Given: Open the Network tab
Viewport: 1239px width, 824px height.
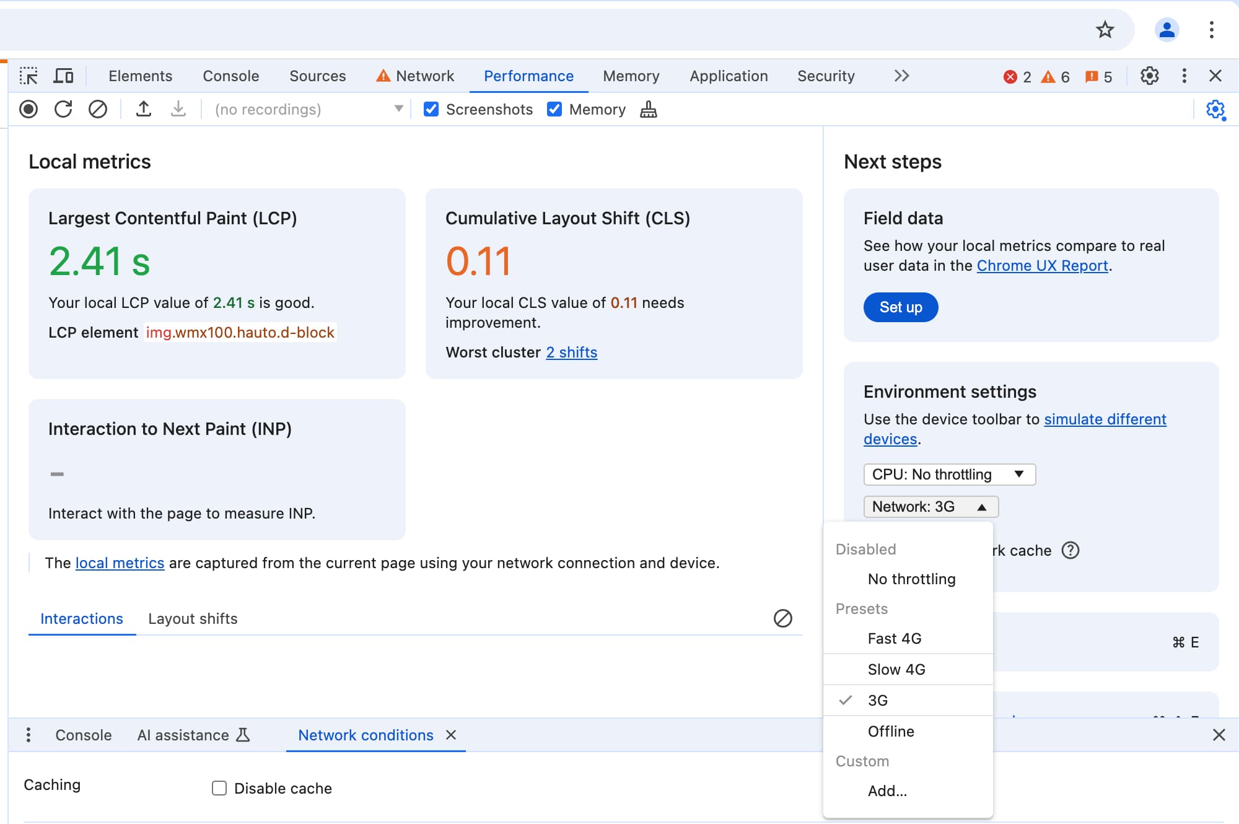Looking at the screenshot, I should [x=415, y=76].
